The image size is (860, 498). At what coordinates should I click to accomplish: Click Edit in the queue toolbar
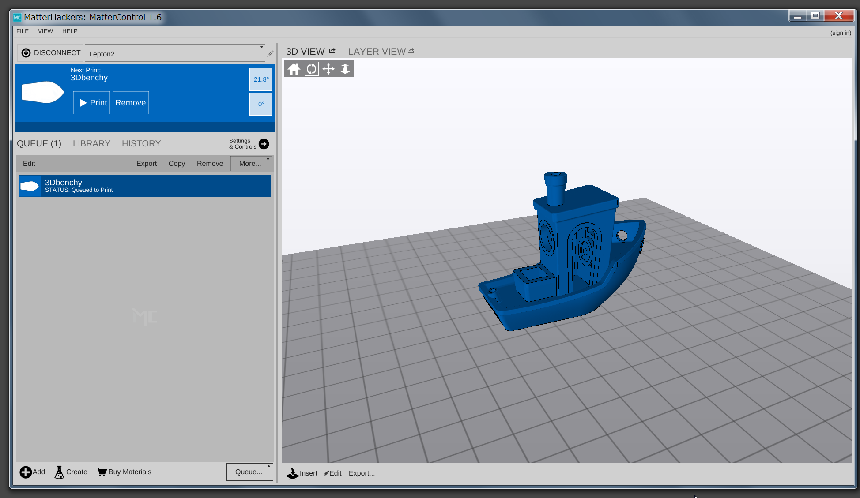[29, 163]
